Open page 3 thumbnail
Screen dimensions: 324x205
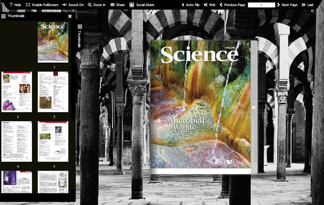tap(53, 92)
